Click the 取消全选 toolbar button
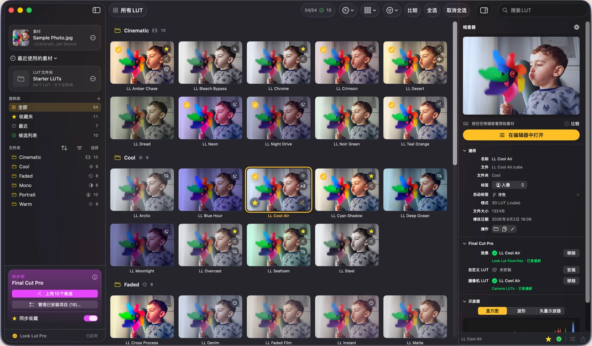The height and width of the screenshot is (346, 592). click(457, 10)
